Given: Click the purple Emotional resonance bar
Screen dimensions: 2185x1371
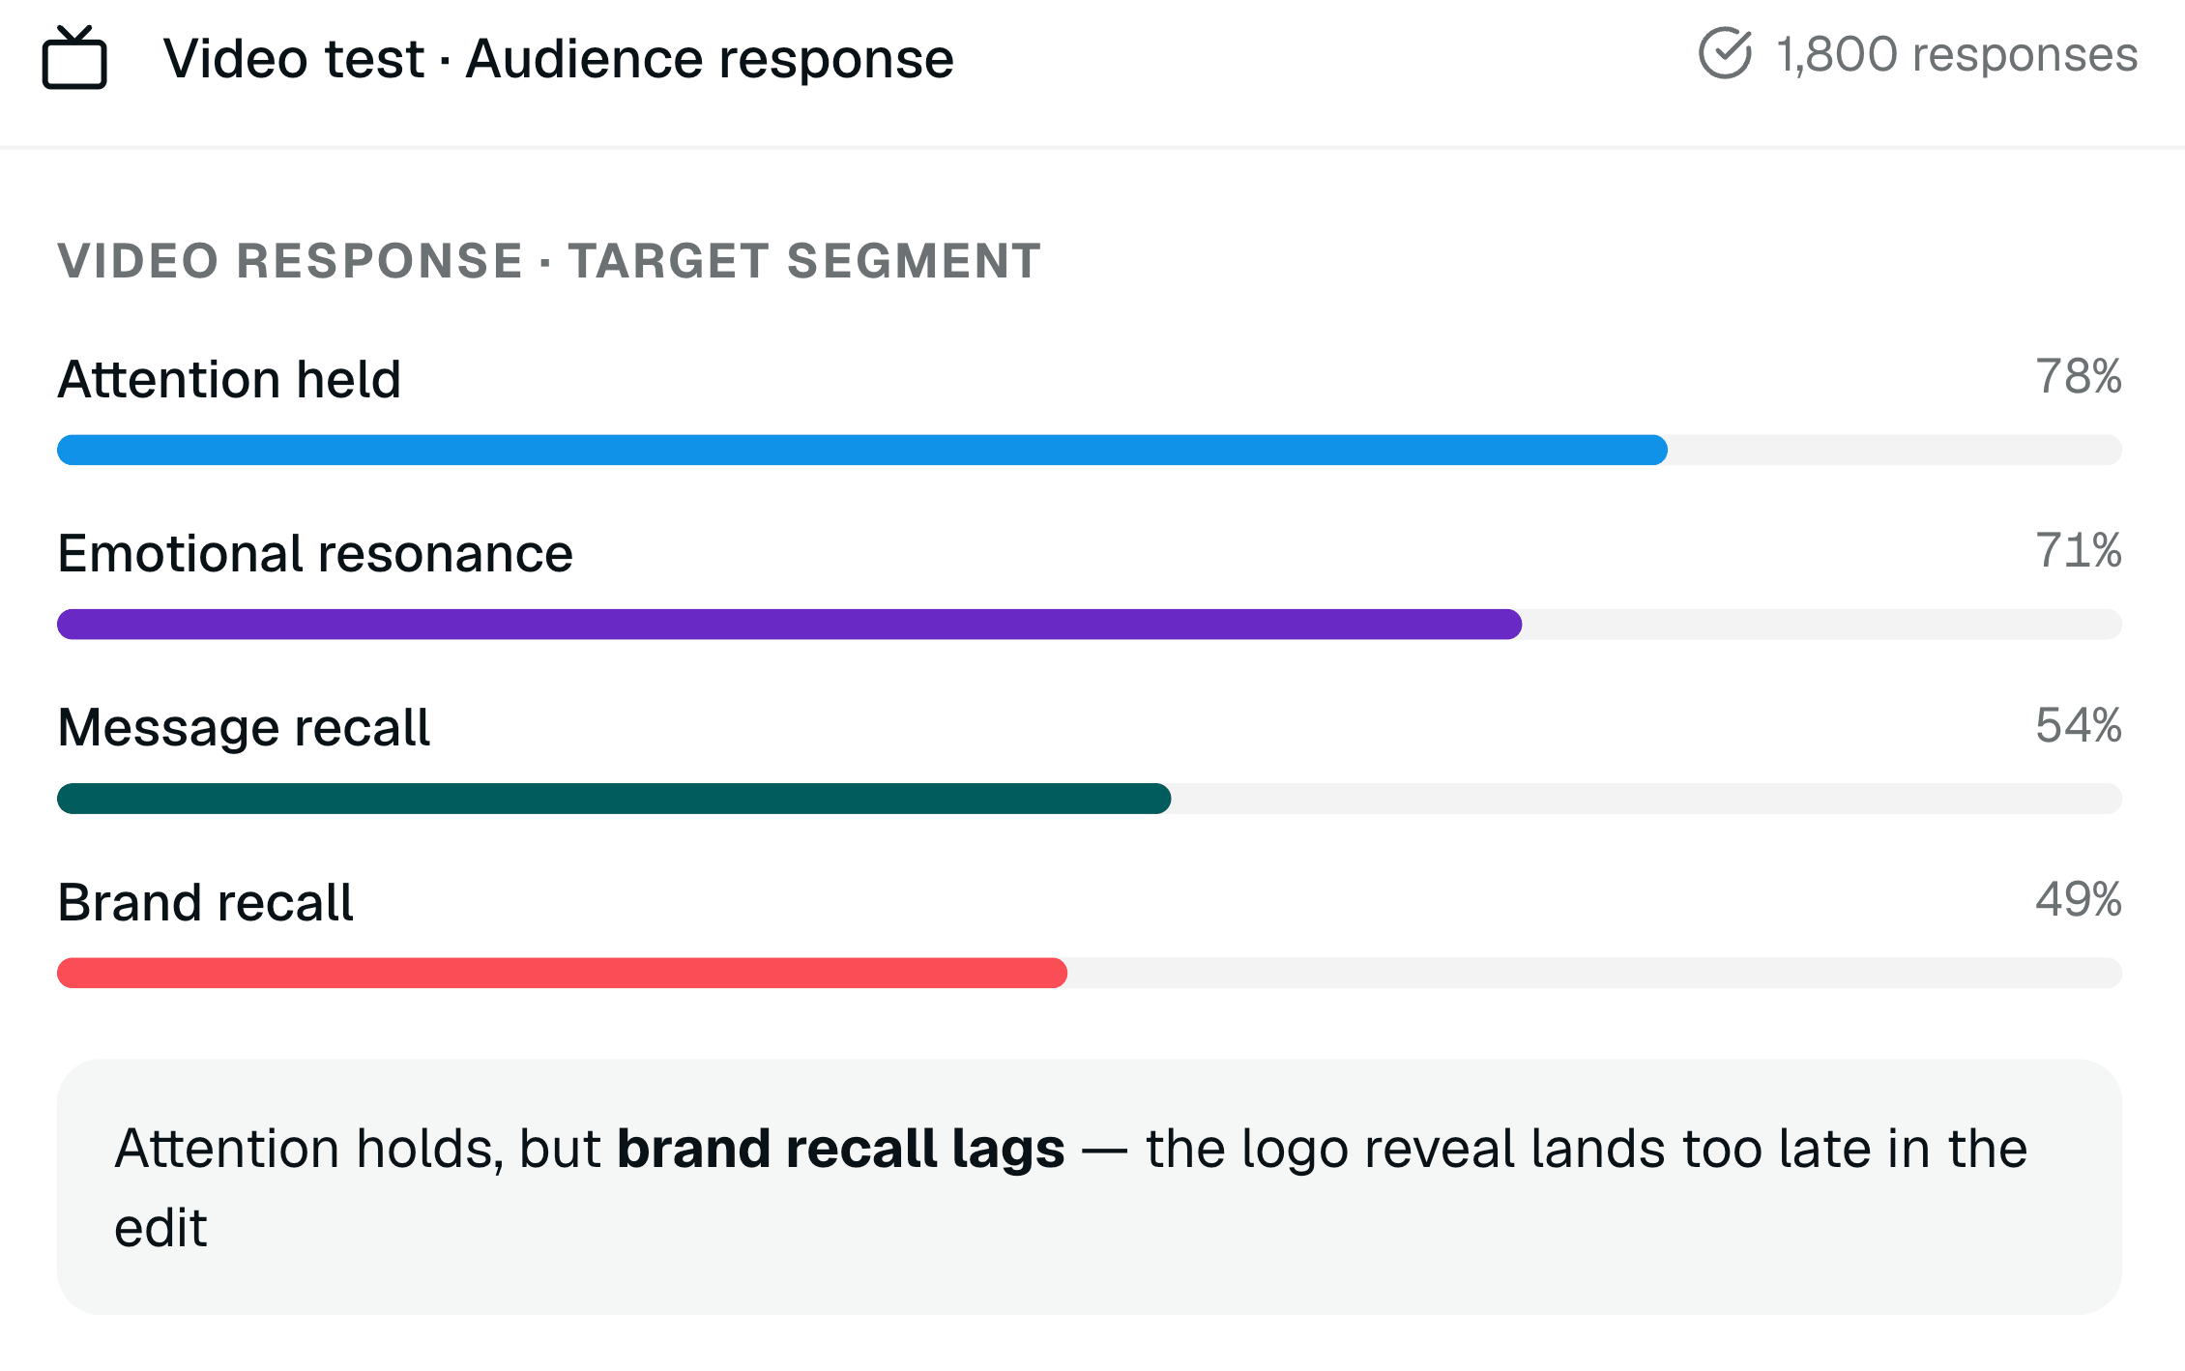Looking at the screenshot, I should pyautogui.click(x=790, y=625).
